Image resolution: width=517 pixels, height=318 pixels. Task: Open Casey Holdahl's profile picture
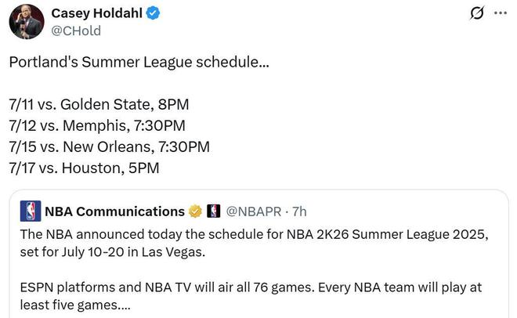coord(27,22)
